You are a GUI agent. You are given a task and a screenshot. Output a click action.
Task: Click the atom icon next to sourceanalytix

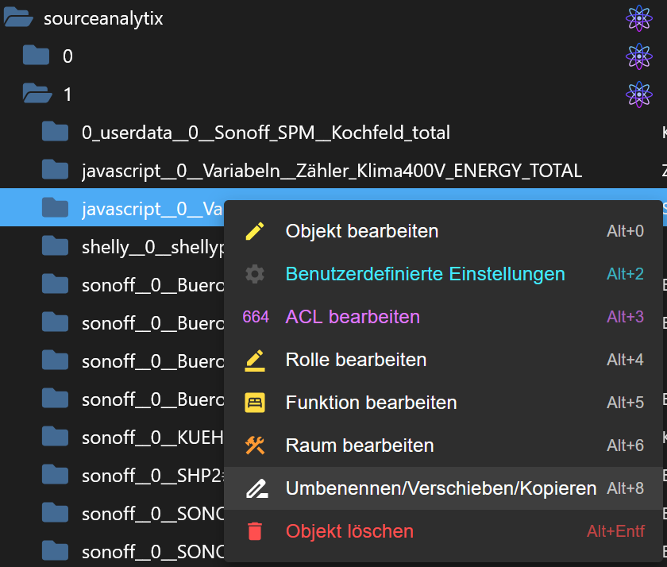click(x=638, y=18)
